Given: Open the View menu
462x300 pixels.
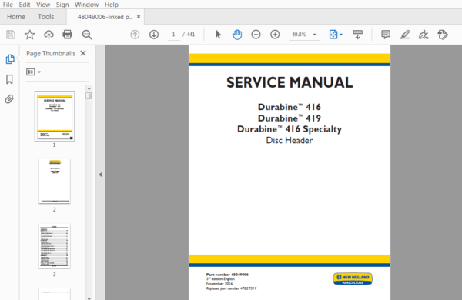Looking at the screenshot, I should (43, 5).
